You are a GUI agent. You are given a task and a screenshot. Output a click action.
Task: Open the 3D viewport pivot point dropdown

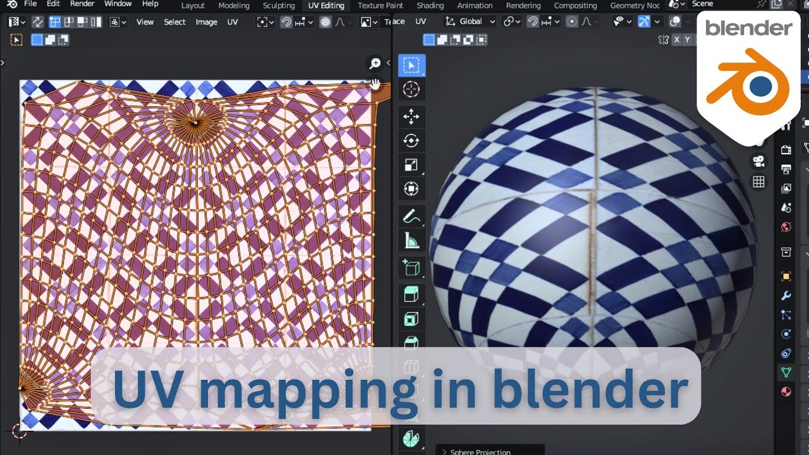tap(511, 21)
